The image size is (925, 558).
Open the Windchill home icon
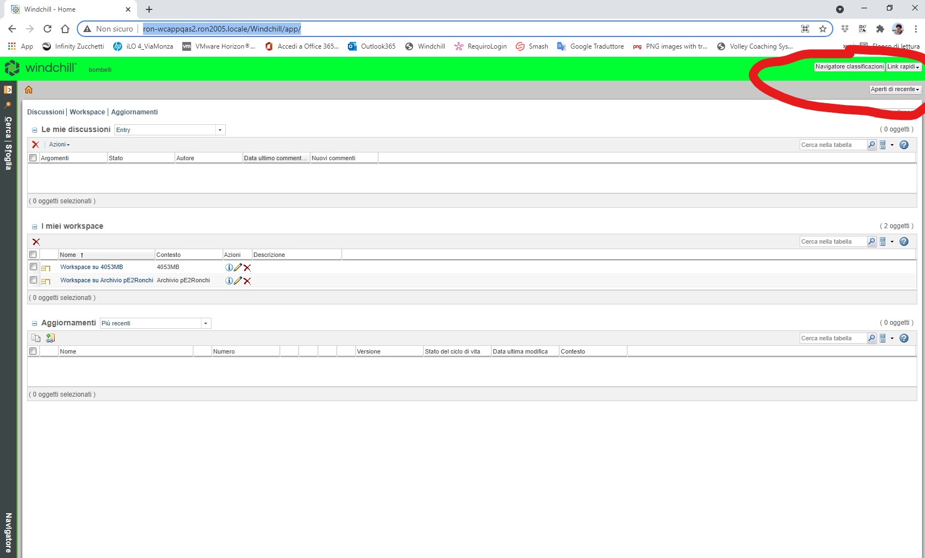(x=28, y=89)
